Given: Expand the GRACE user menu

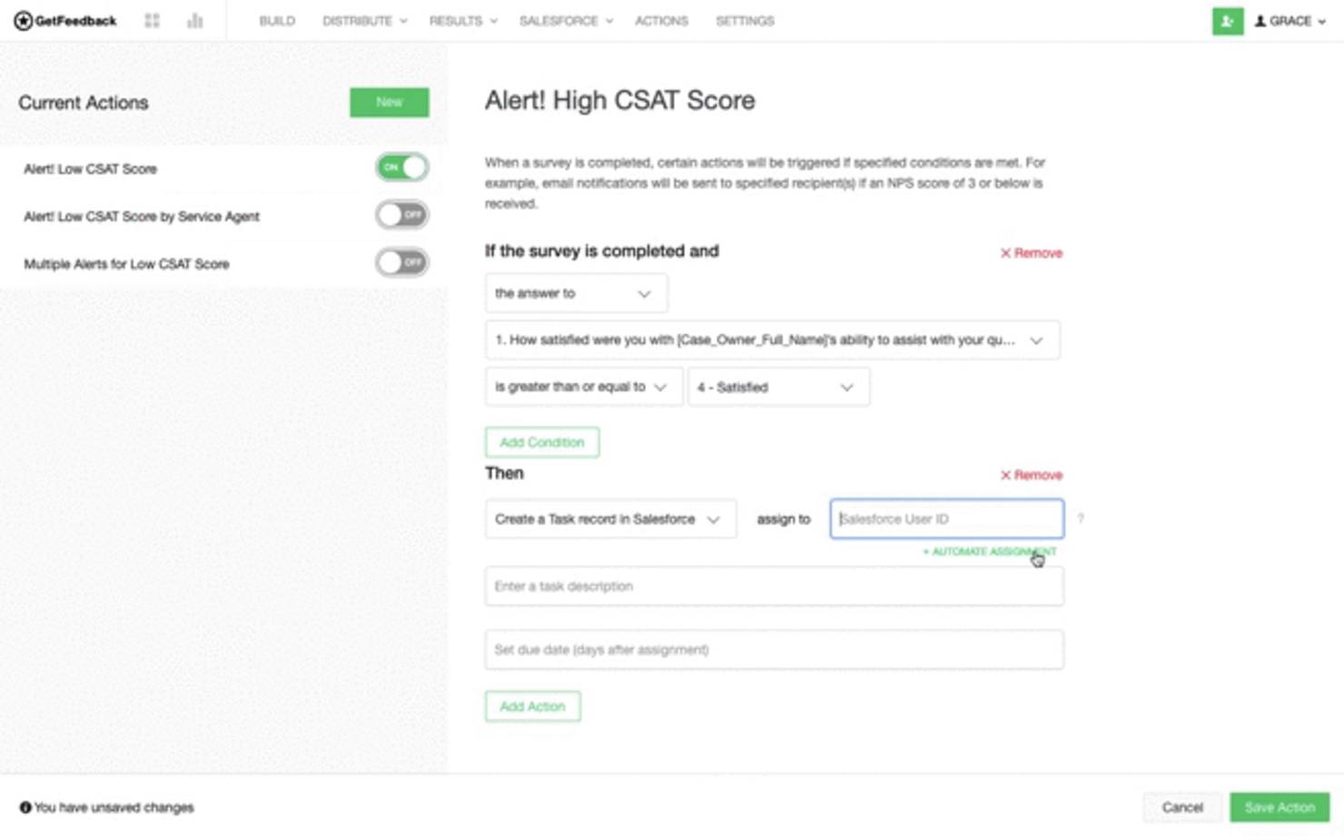Looking at the screenshot, I should pyautogui.click(x=1290, y=21).
